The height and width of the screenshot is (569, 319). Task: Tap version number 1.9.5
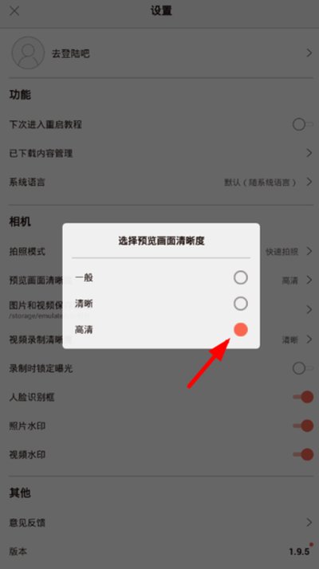300,552
